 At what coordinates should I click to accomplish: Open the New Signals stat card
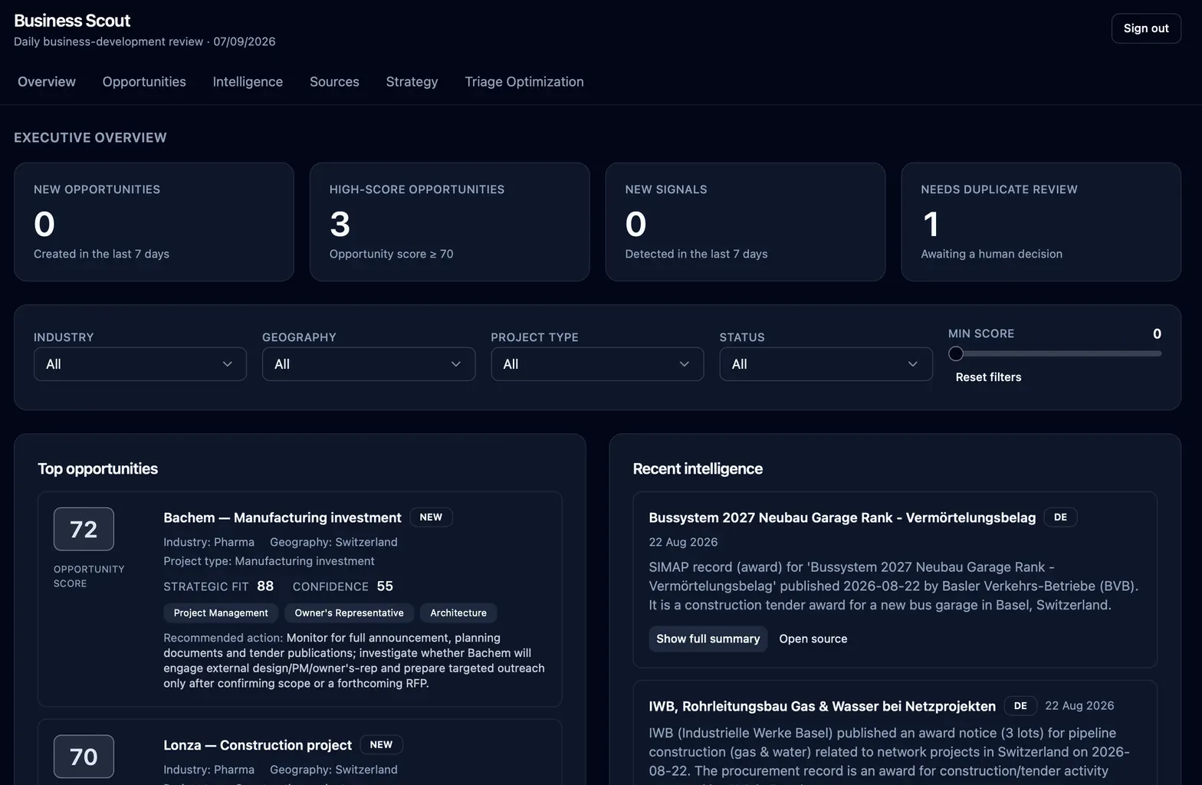click(x=745, y=222)
